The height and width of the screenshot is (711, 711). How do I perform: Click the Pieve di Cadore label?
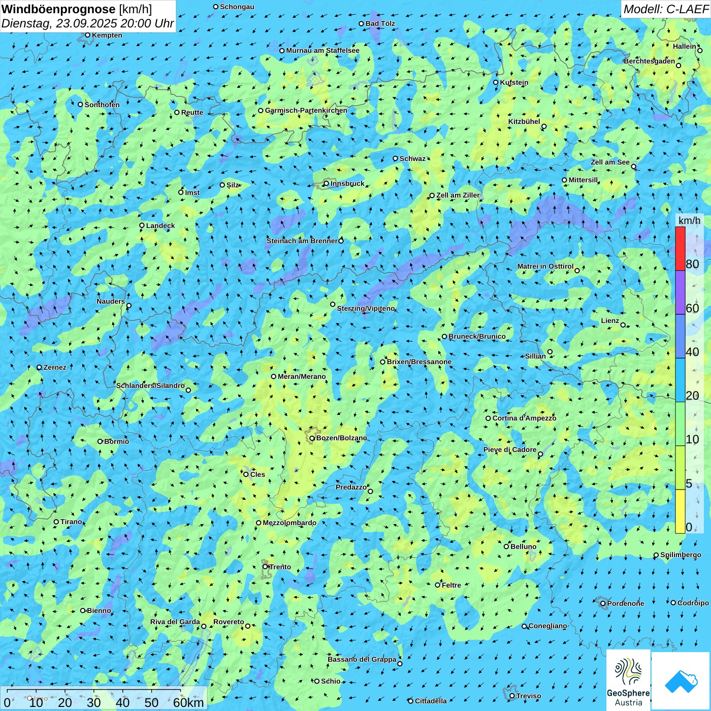510,449
